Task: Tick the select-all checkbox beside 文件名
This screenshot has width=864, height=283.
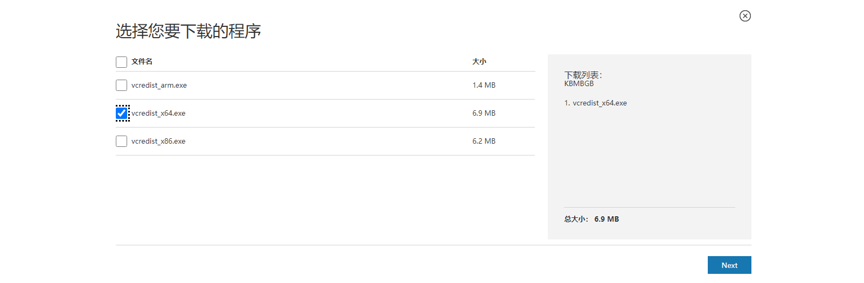Action: click(121, 62)
